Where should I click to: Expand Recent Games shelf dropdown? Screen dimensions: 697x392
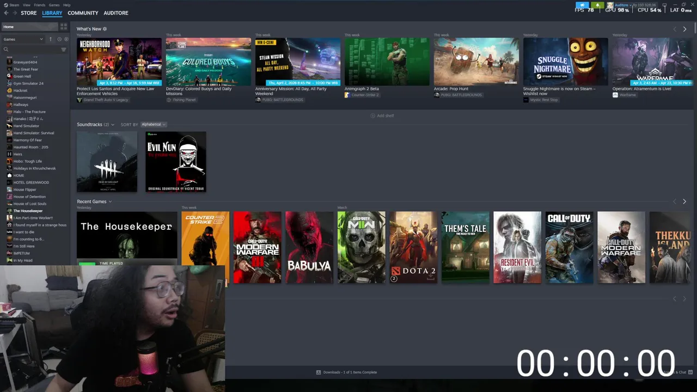pos(110,201)
